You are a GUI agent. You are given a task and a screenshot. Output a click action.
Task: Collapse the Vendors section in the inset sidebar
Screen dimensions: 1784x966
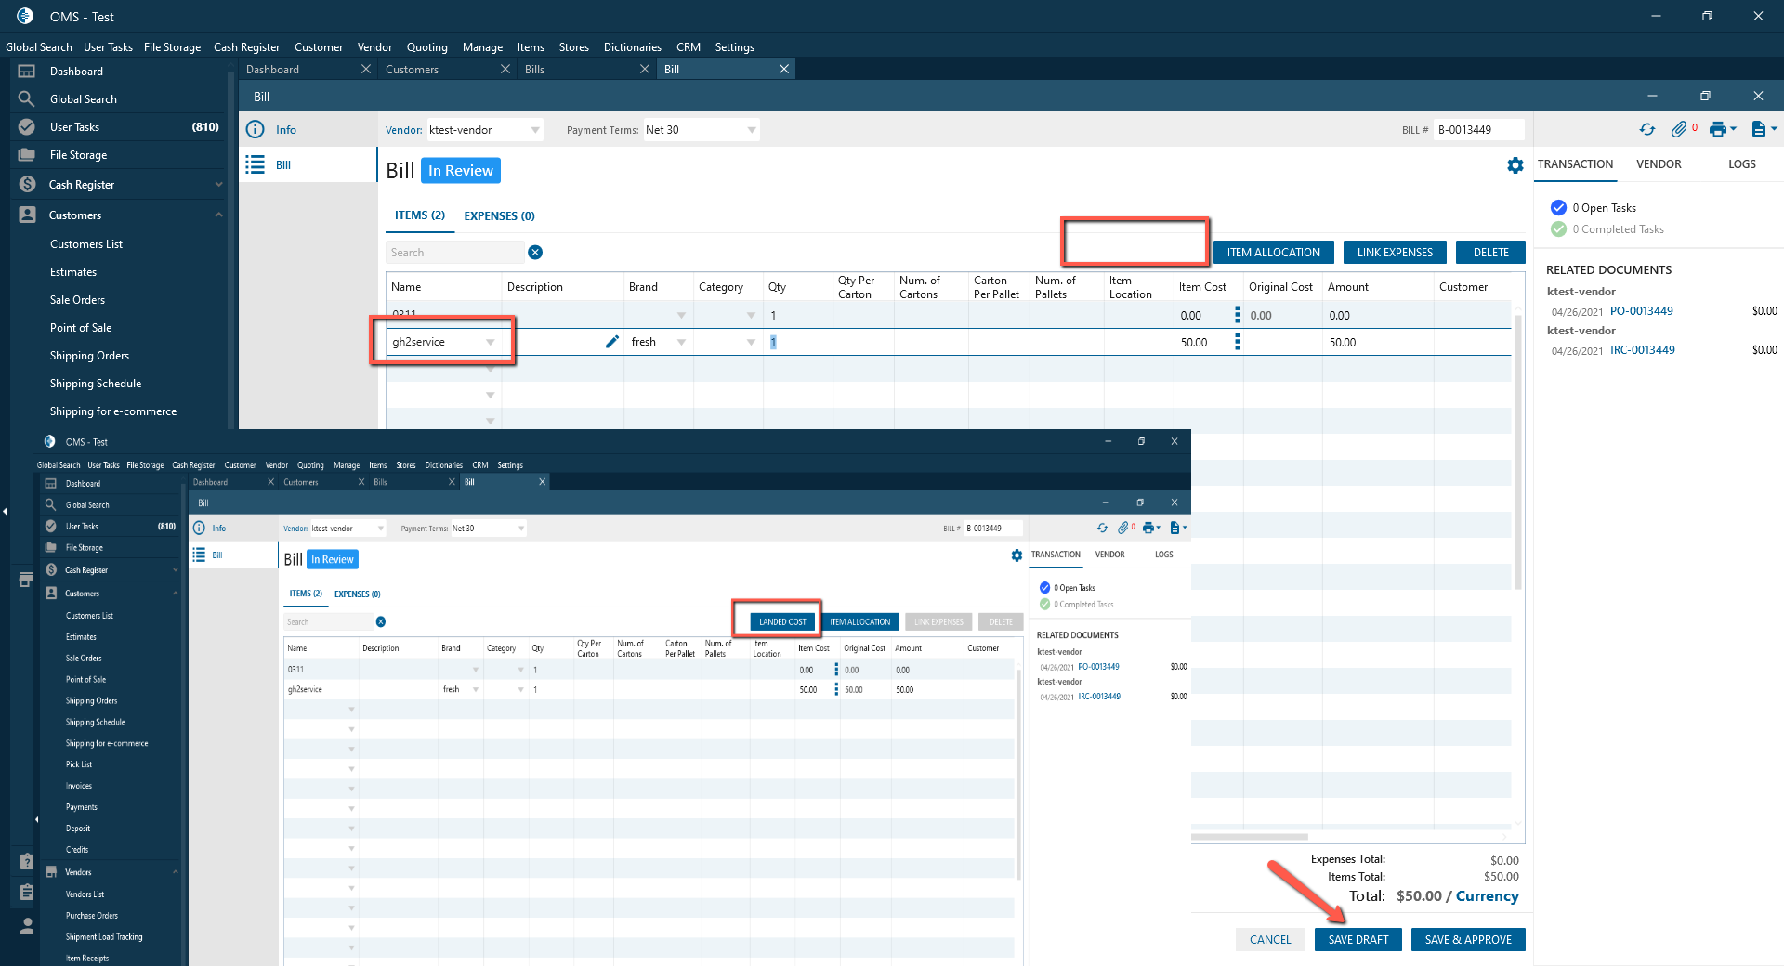point(175,872)
